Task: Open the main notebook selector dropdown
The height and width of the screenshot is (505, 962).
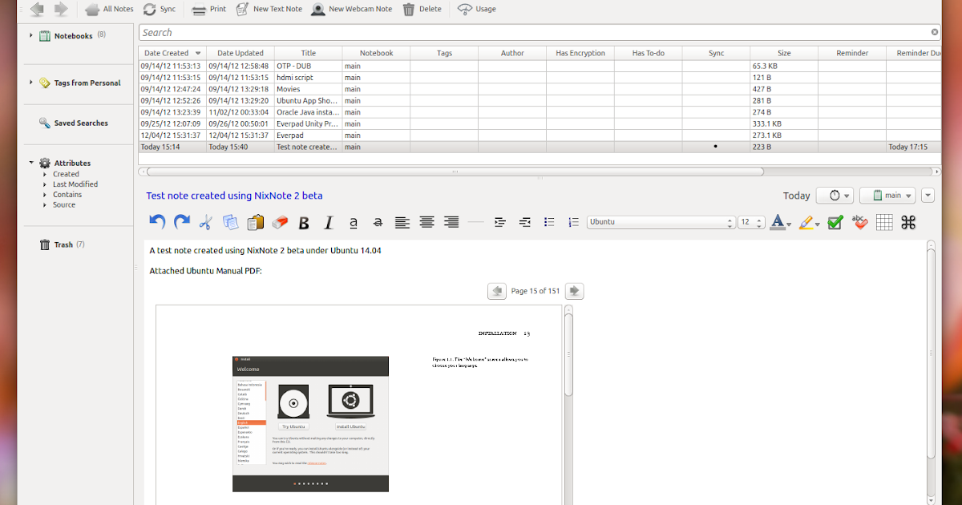Action: point(887,196)
